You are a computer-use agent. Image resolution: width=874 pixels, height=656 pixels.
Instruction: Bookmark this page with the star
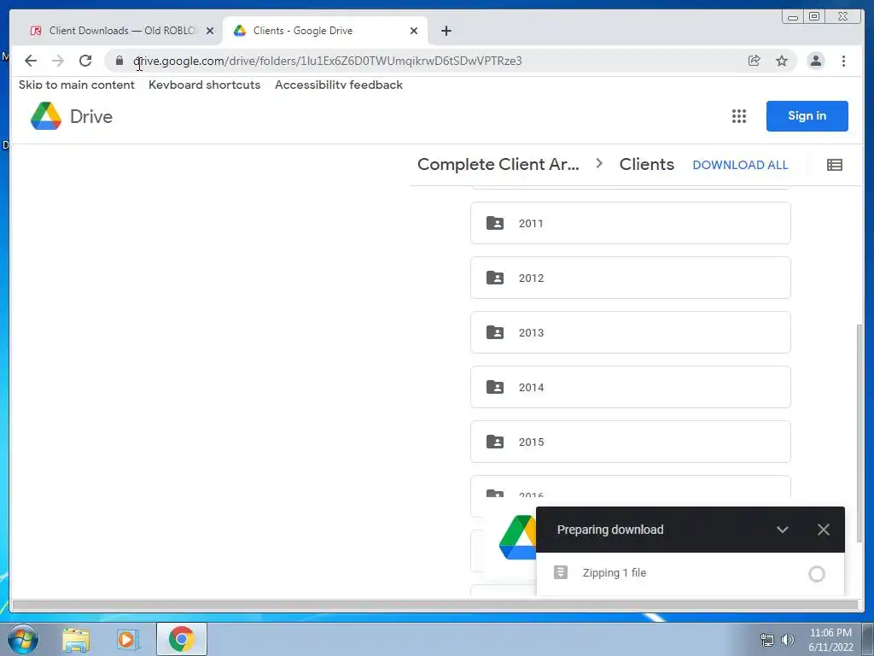pyautogui.click(x=782, y=61)
